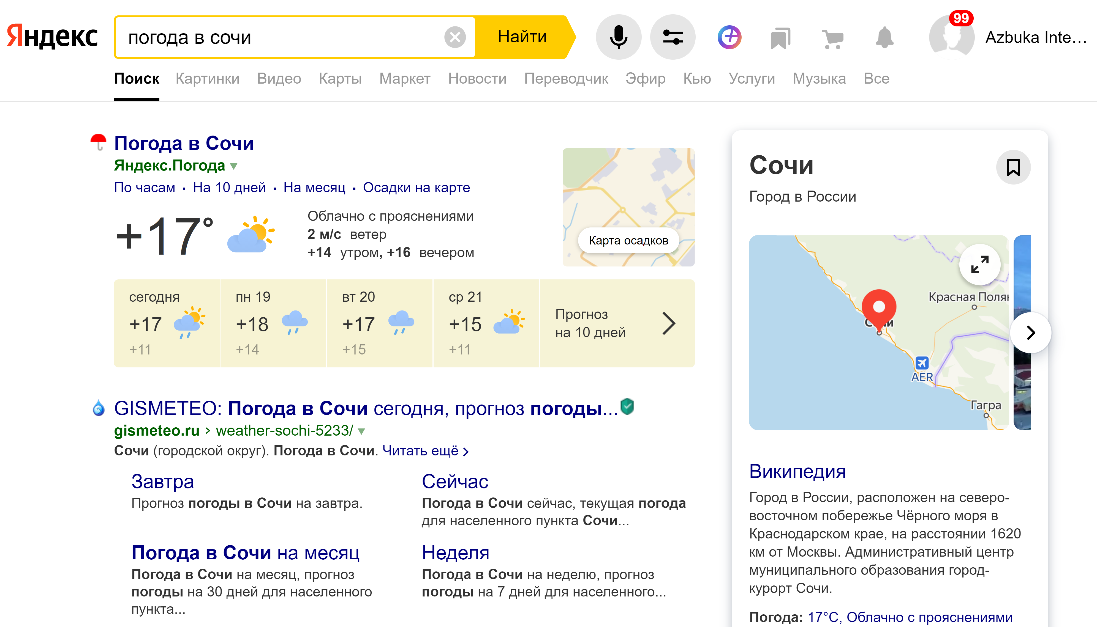1097x627 pixels.
Task: Open the Осадки на карте link
Action: click(416, 187)
